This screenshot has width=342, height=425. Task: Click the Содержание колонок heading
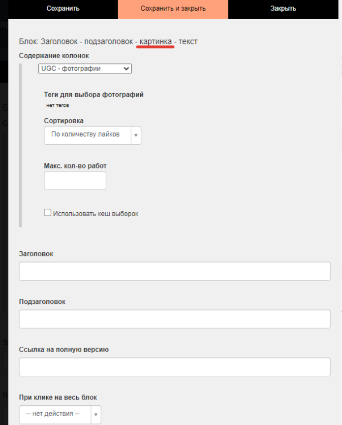pyautogui.click(x=54, y=56)
